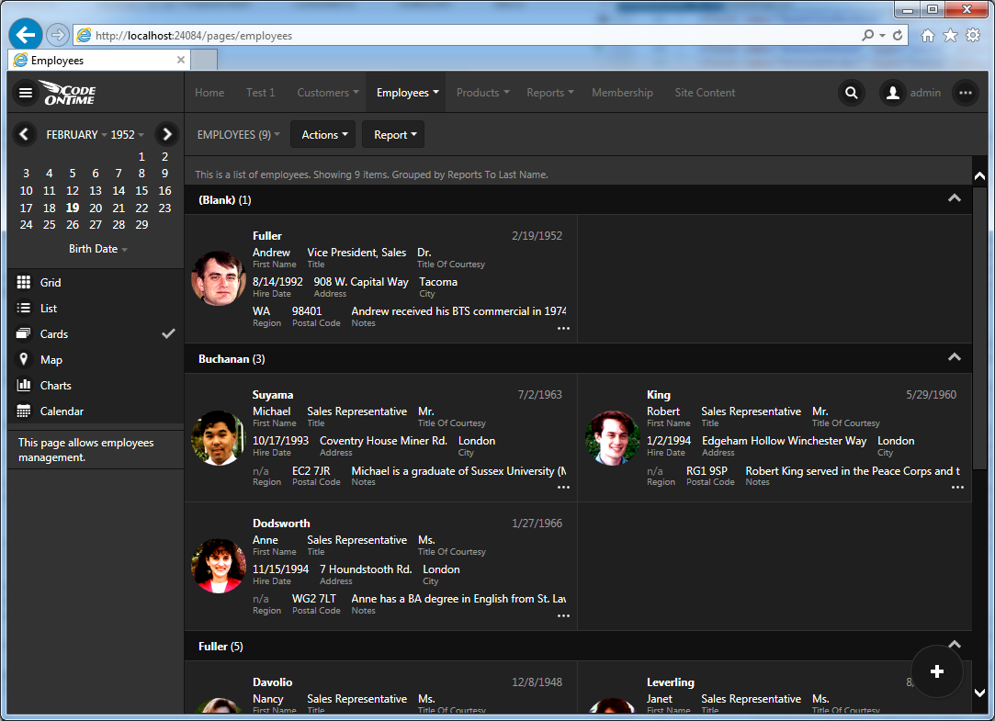Open the more menu on Suyama's card

(x=563, y=488)
